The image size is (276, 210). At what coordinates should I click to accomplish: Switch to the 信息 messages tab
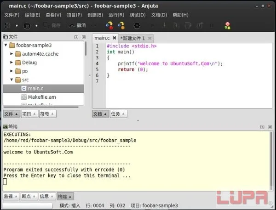47,196
